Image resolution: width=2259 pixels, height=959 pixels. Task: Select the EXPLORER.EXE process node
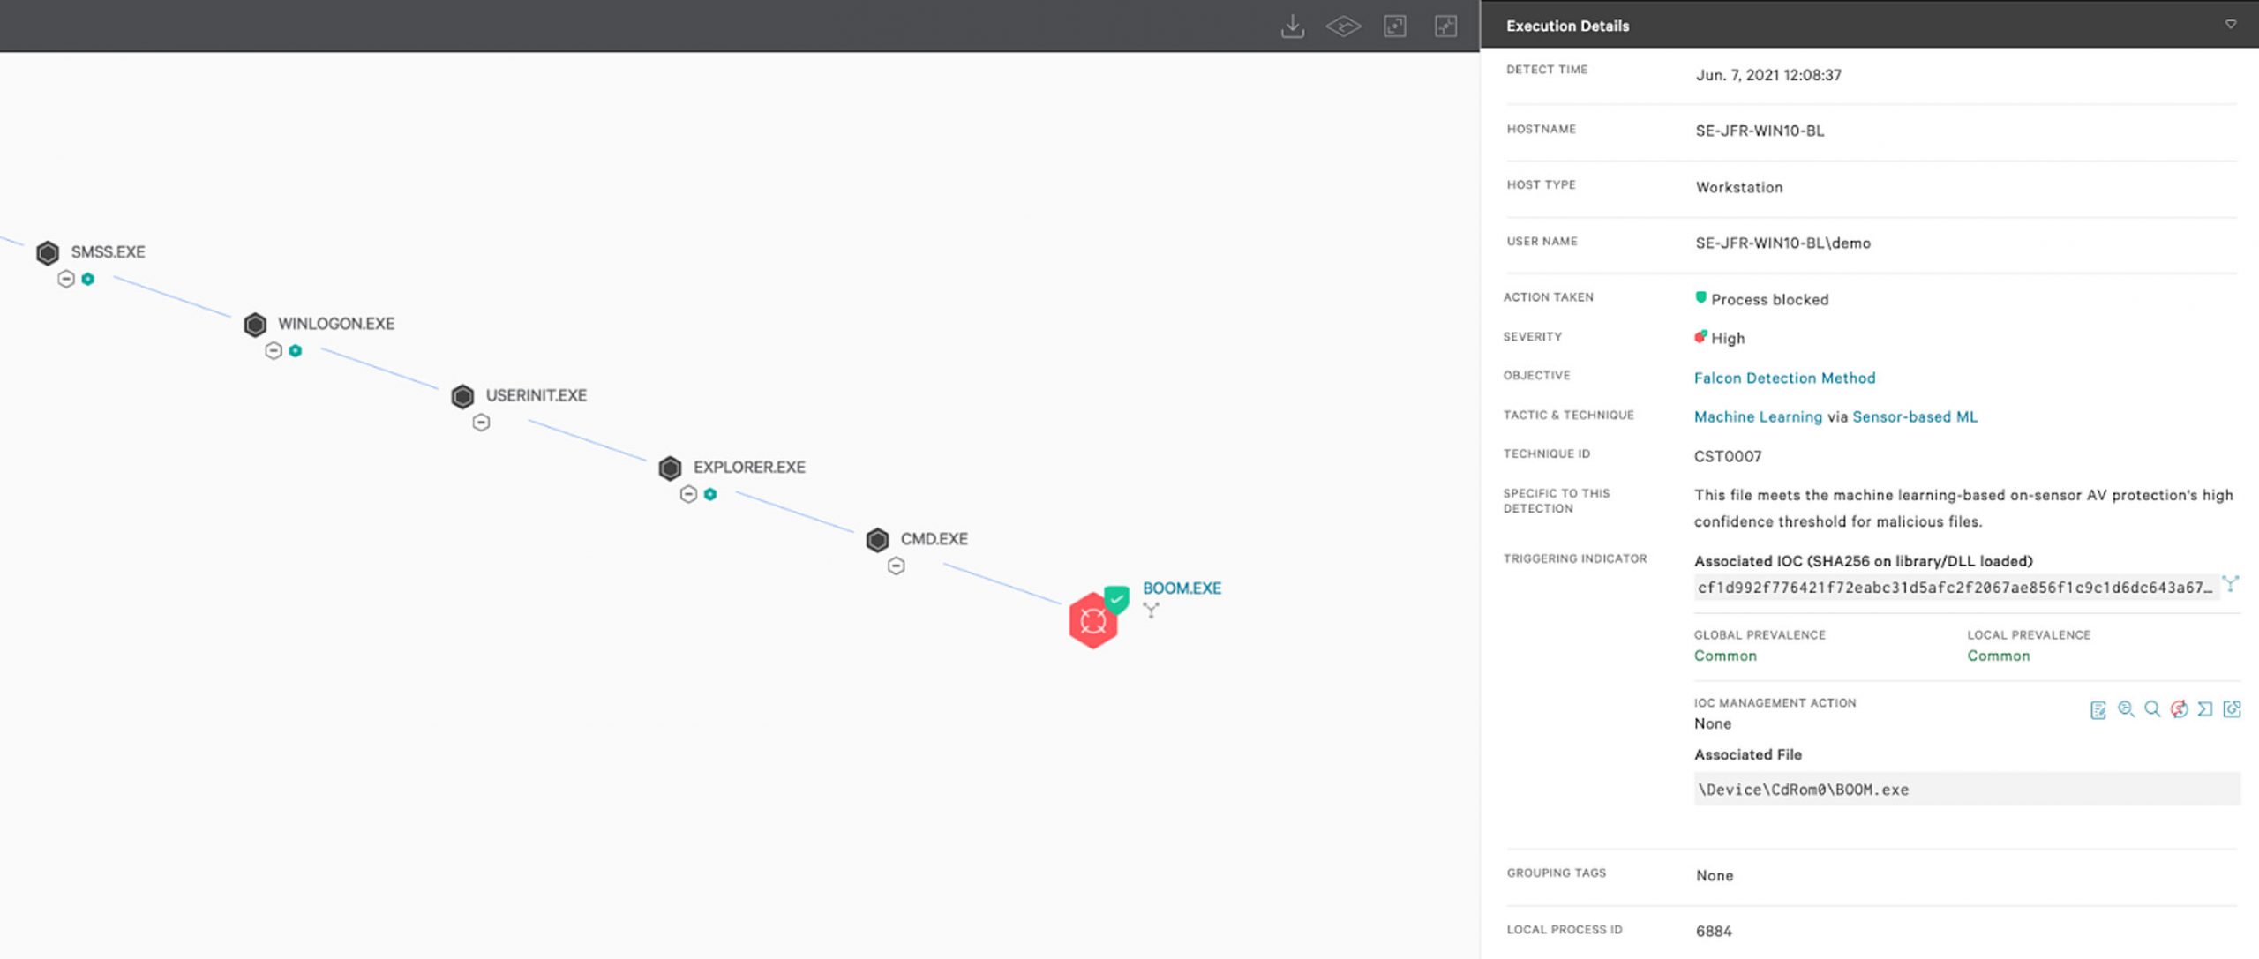(670, 468)
